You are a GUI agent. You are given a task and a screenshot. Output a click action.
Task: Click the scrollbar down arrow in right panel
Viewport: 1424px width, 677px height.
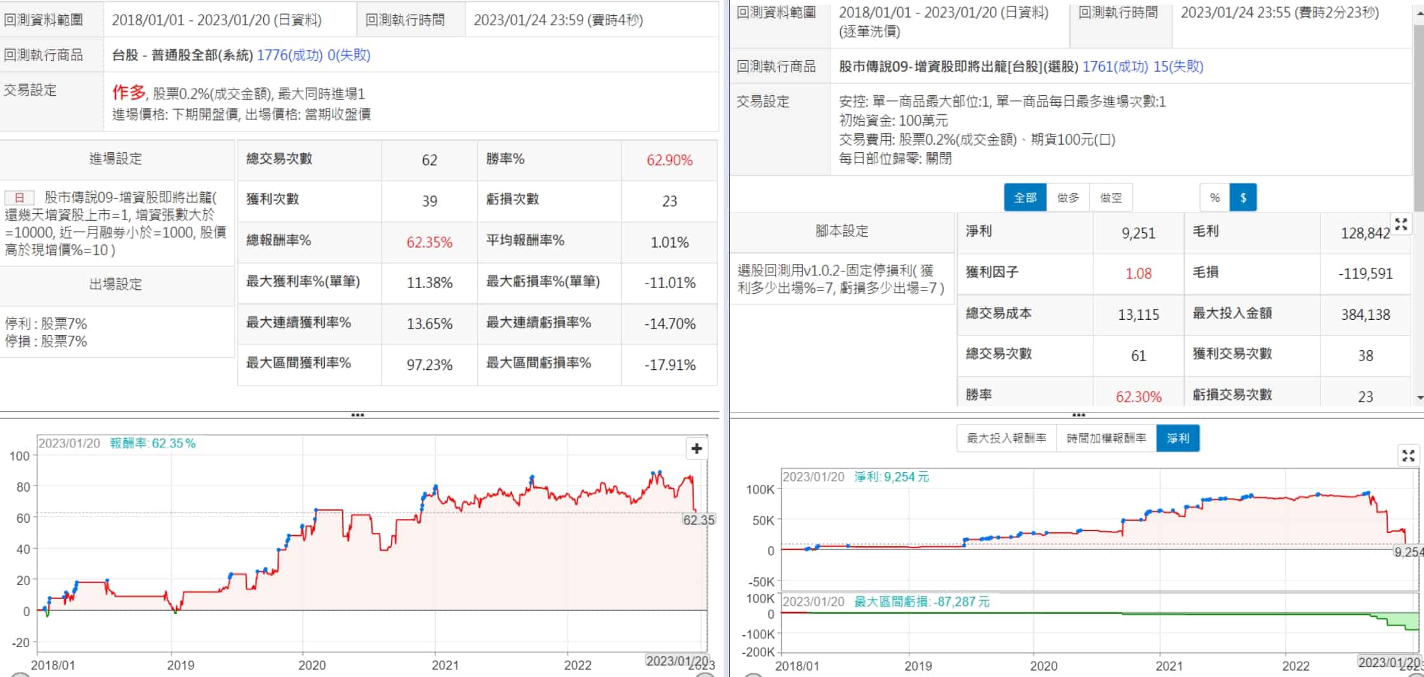pyautogui.click(x=1419, y=398)
